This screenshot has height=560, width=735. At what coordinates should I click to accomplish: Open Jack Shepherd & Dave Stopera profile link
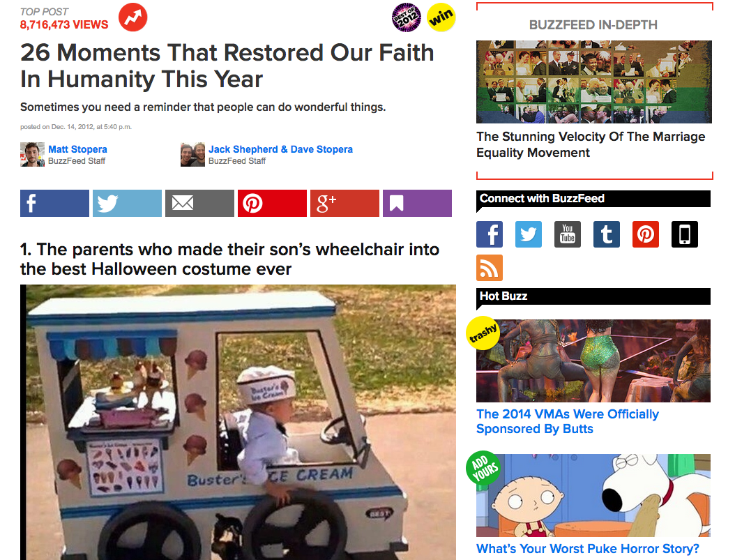point(280,149)
